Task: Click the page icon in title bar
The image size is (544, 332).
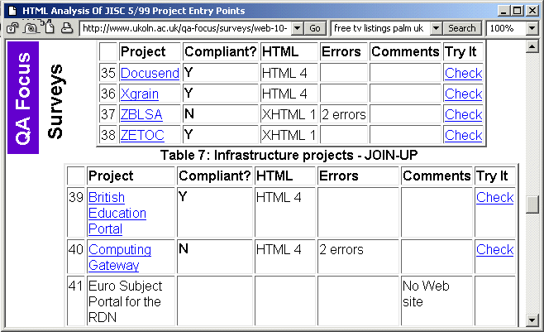Action: click(12, 11)
